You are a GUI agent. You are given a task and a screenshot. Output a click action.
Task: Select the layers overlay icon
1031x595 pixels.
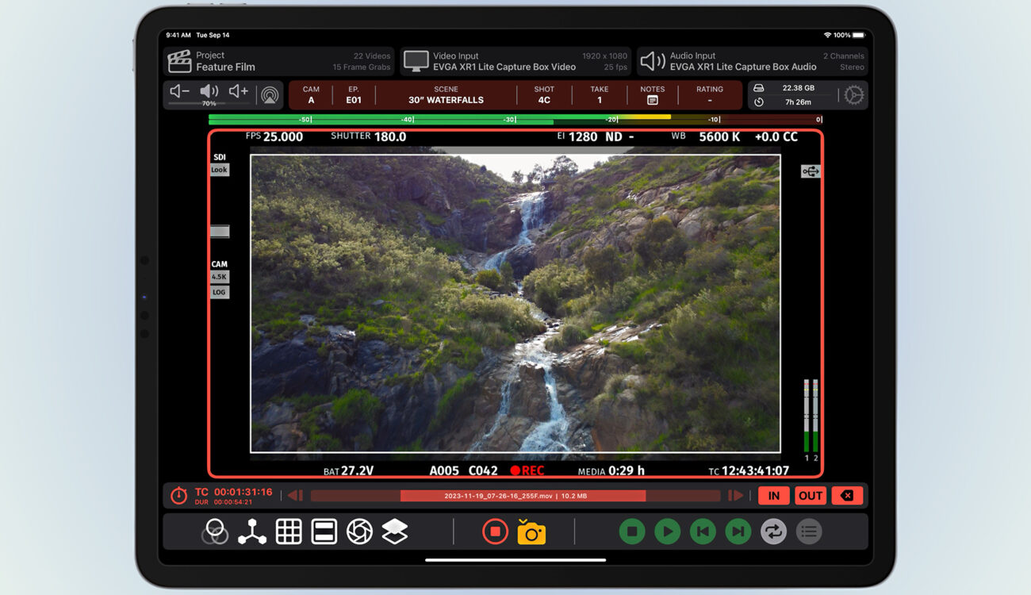[394, 532]
